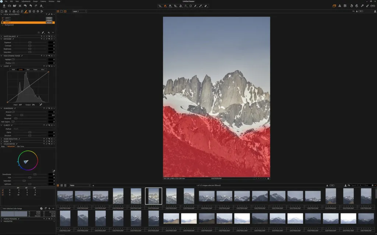
Task: Activate the Draw Mask brush tool
Action: [195, 6]
